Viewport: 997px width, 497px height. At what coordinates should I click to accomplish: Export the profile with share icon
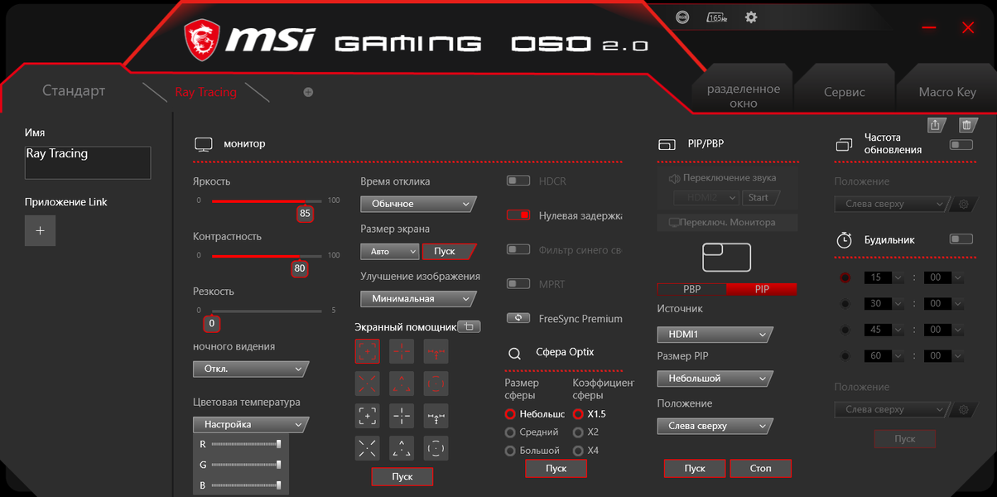coord(935,124)
